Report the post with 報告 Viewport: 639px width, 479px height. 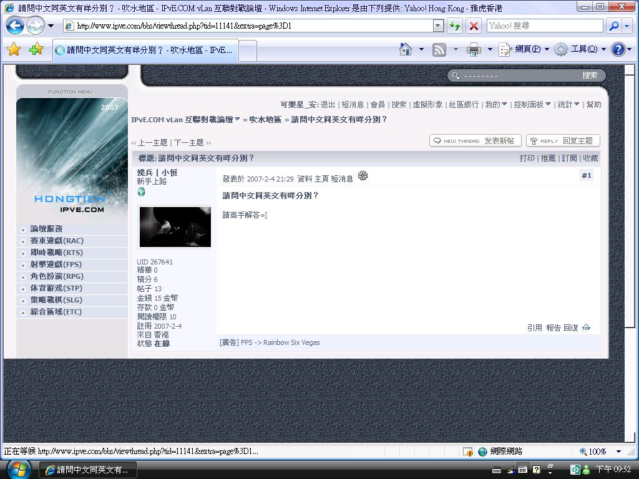(554, 328)
